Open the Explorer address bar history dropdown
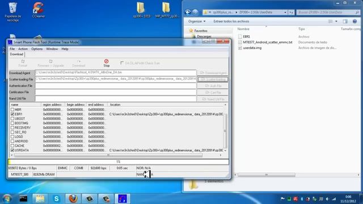 285,12
